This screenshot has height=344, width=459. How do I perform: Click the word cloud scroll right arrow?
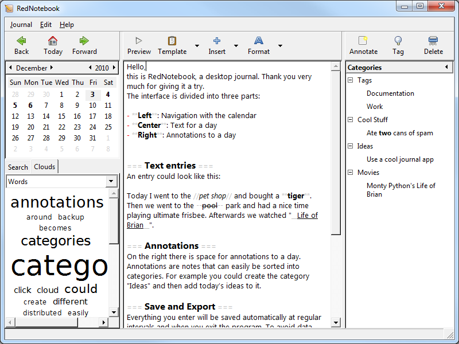click(x=103, y=322)
